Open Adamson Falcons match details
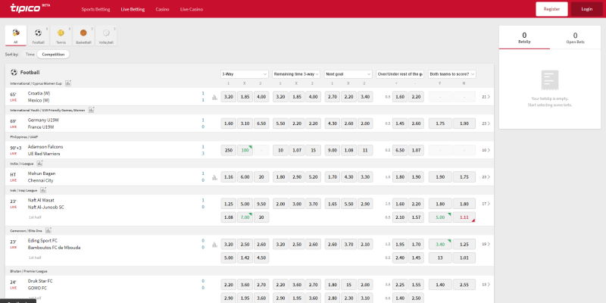Screen dimensions: 606x303 pos(45,147)
